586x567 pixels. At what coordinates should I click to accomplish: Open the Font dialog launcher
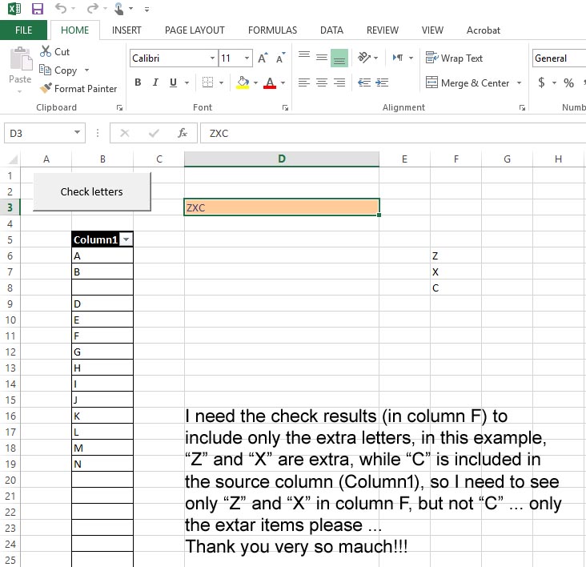click(x=286, y=107)
